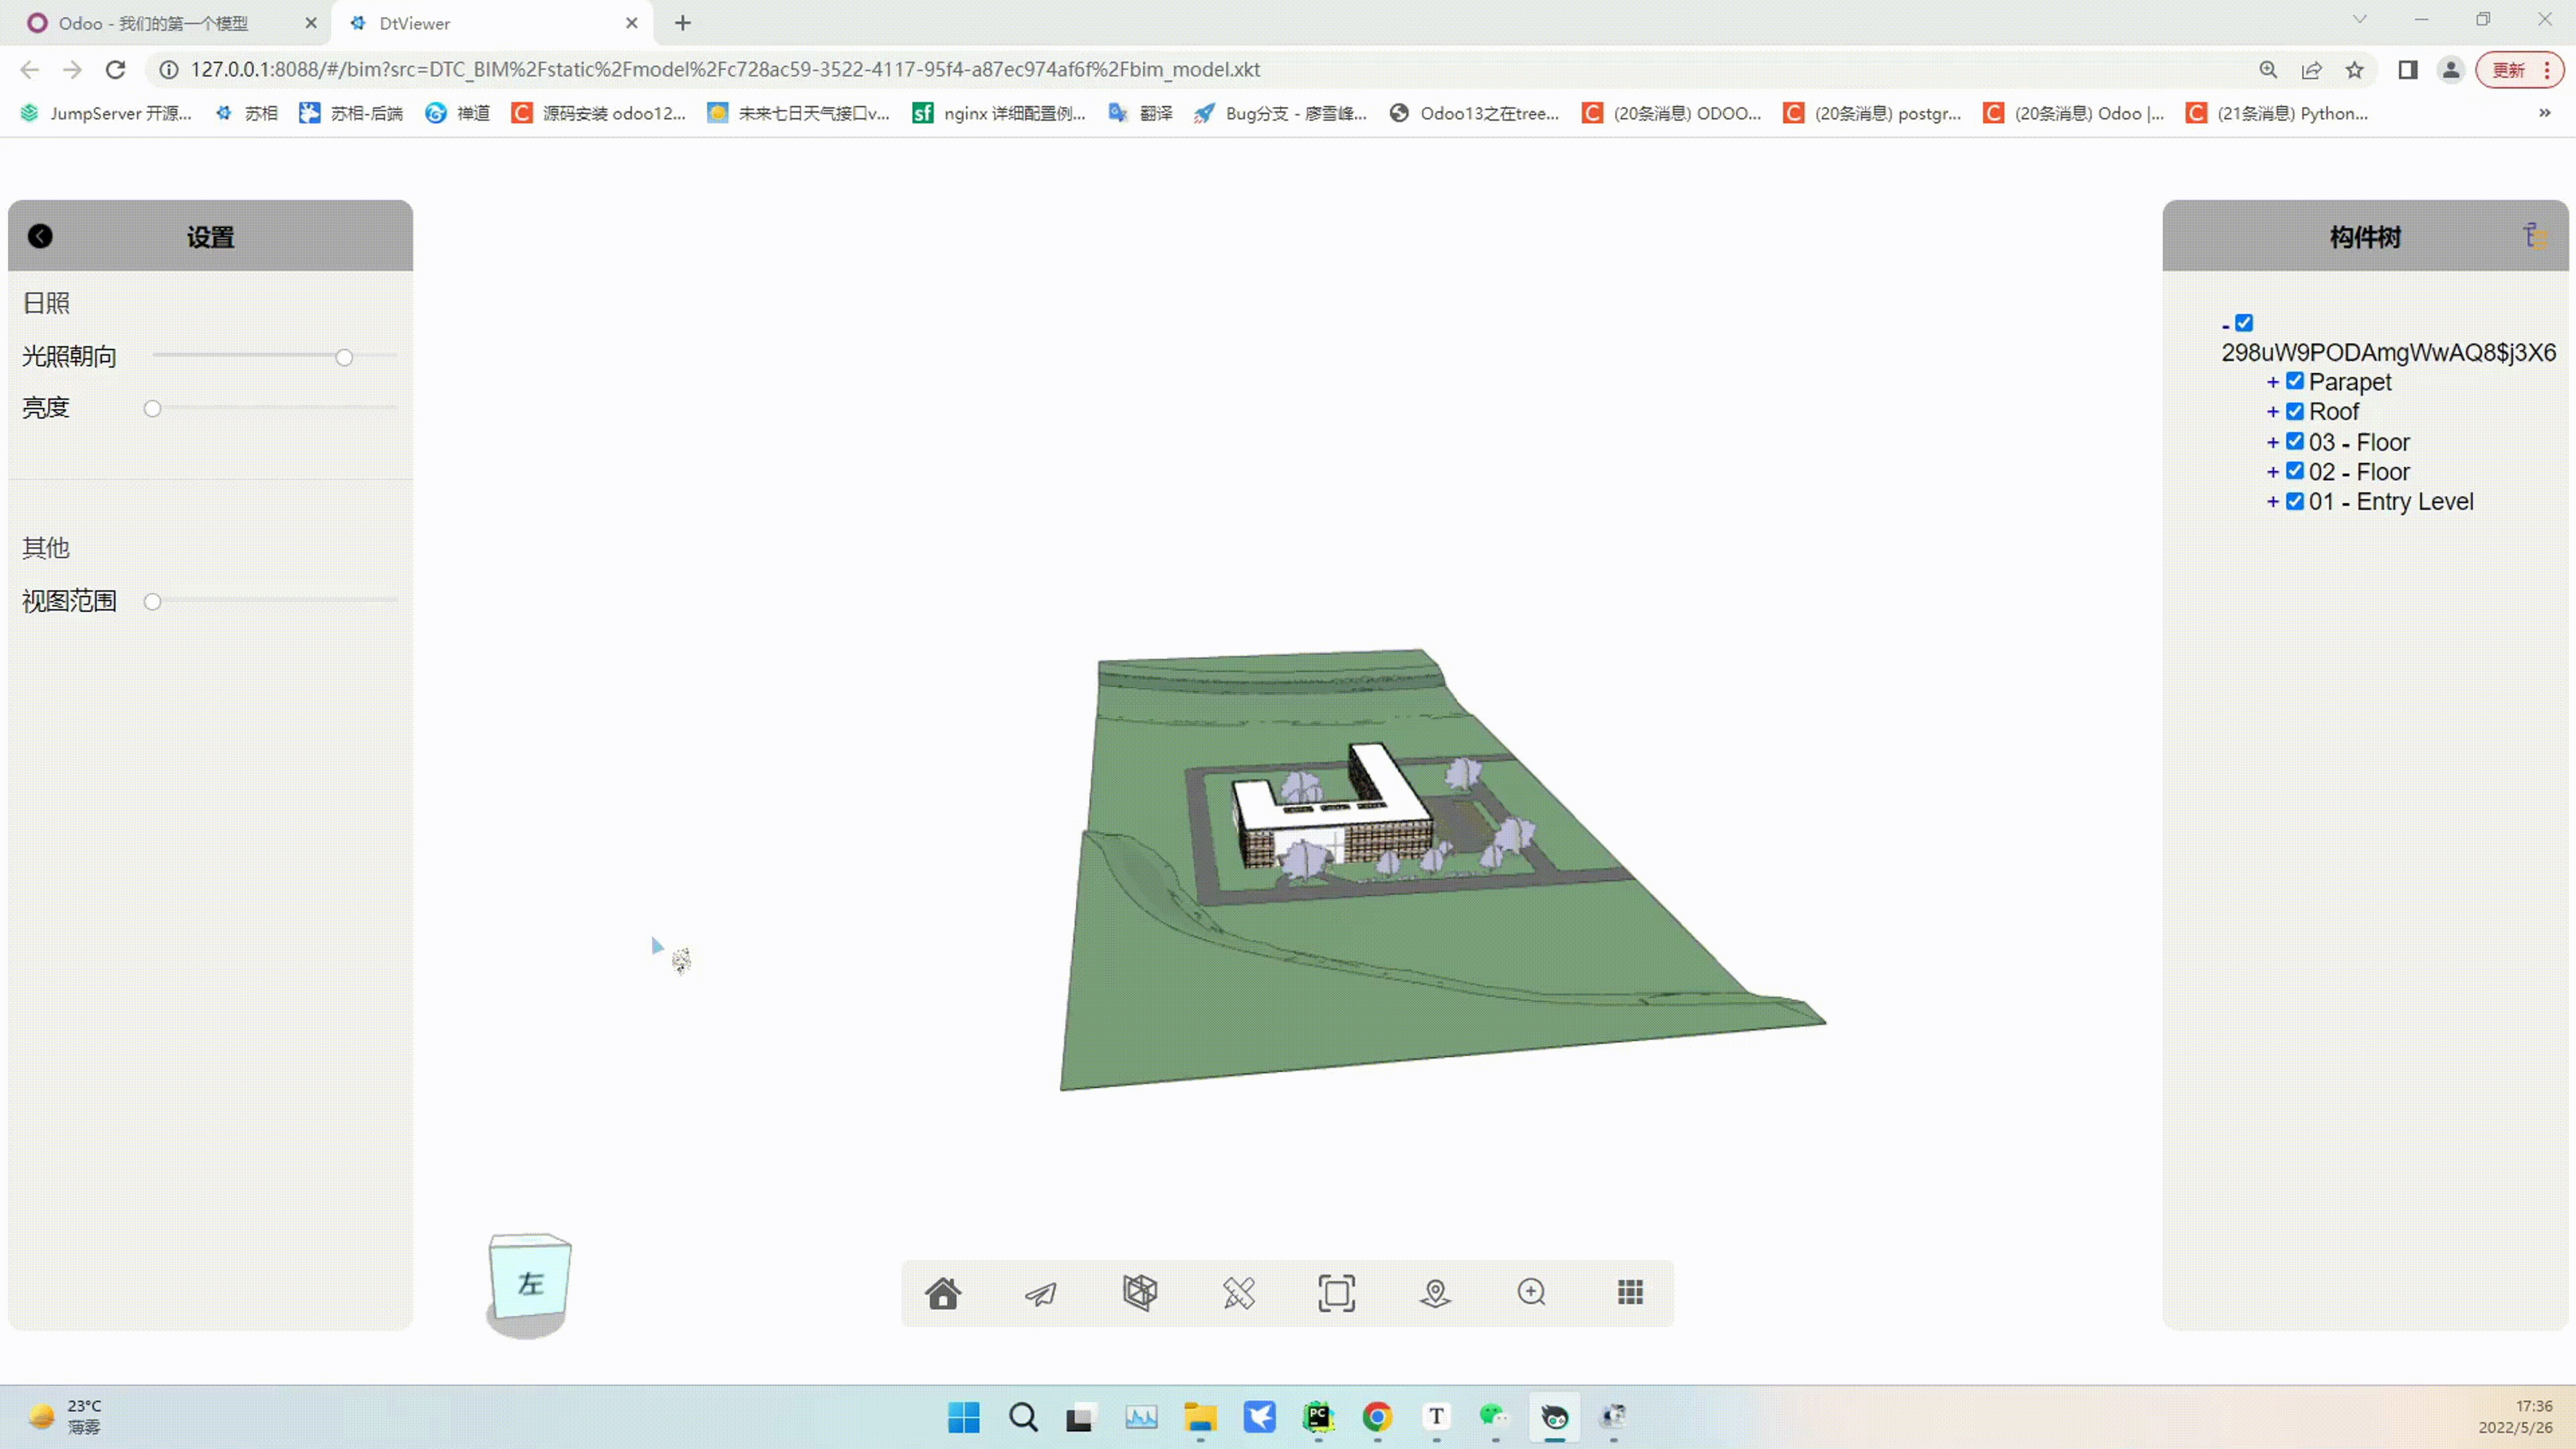Screen dimensions: 2576x1449
Task: Select the location marker icon
Action: click(1435, 1293)
